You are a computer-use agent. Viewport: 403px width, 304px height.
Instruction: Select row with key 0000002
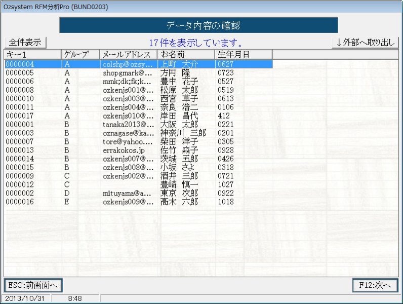pos(139,193)
